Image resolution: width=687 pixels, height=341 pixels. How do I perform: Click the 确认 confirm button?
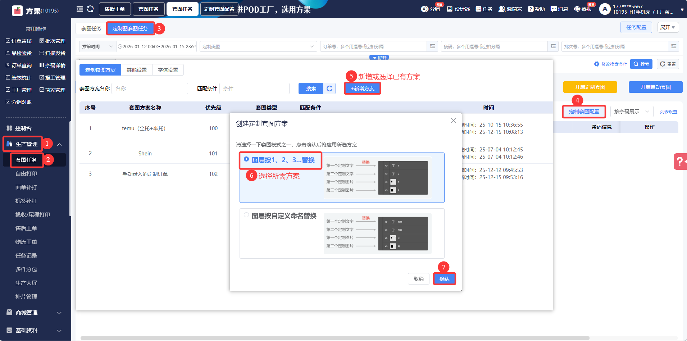(x=444, y=279)
